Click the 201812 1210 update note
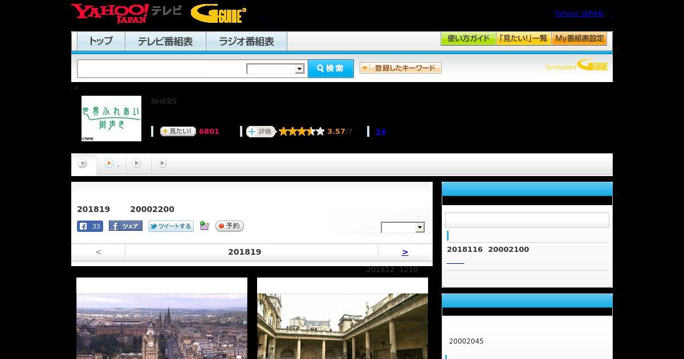The image size is (684, 359). pyautogui.click(x=392, y=270)
